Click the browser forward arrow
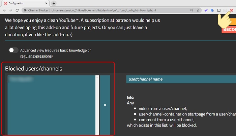Viewport: 236px width, 136px height. pos(10,10)
